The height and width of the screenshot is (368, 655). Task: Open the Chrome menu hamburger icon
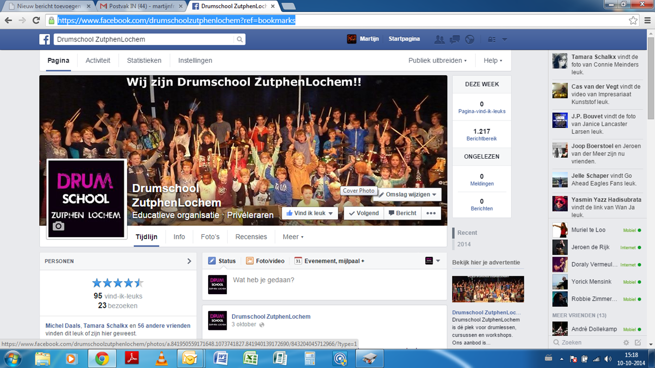(647, 20)
